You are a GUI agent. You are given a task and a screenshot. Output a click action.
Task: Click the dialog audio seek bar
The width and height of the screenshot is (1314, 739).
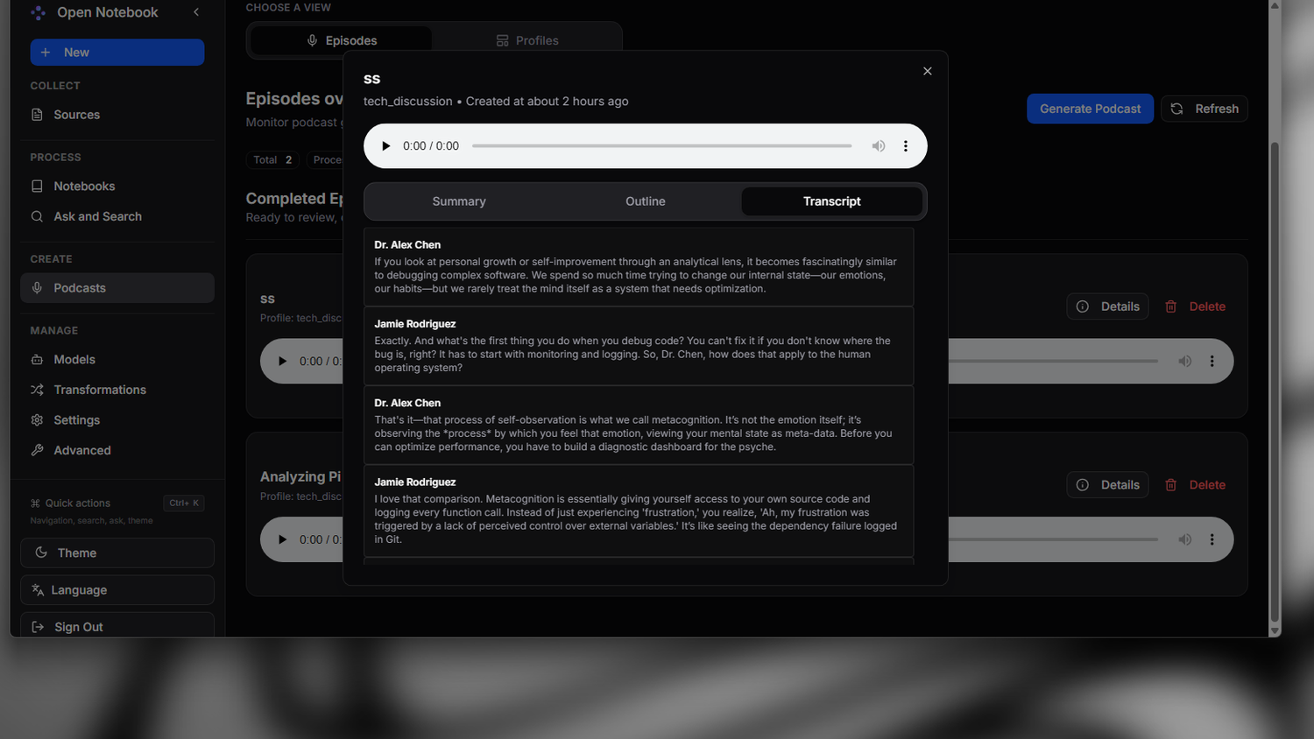(661, 146)
